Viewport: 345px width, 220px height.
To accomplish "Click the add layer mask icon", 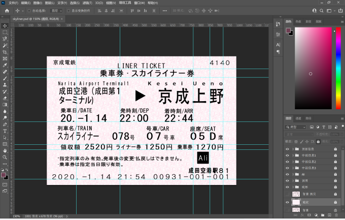I will 309,215.
